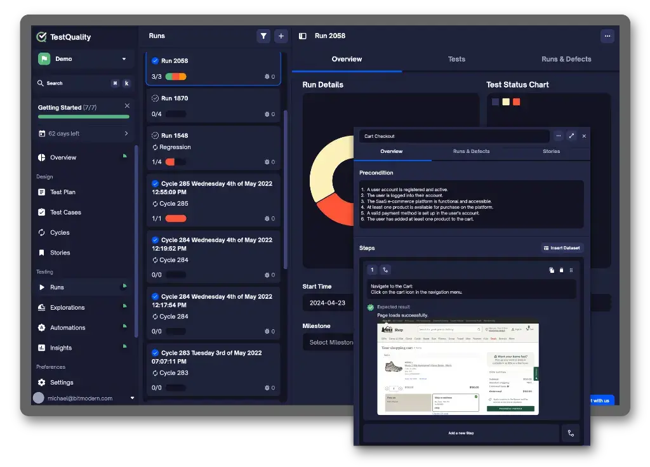Switch to the Stories tab in Cart Checkout
This screenshot has width=650, height=467.
tap(550, 152)
